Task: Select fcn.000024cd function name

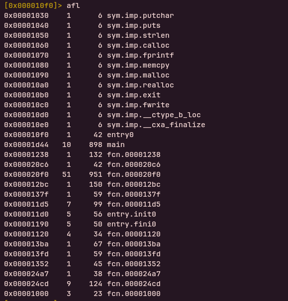Action: (x=134, y=284)
